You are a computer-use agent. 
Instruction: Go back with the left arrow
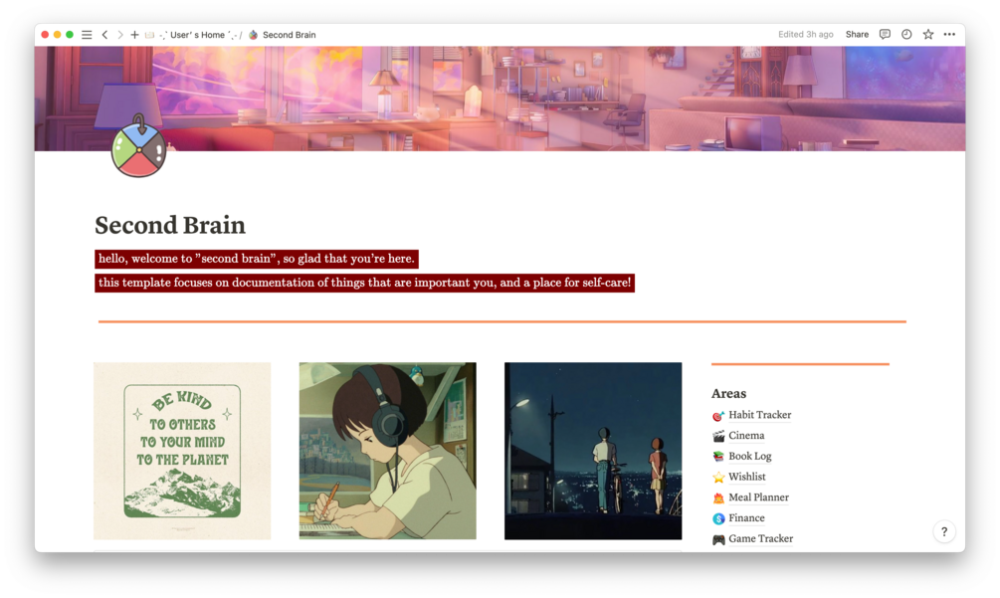tap(104, 35)
